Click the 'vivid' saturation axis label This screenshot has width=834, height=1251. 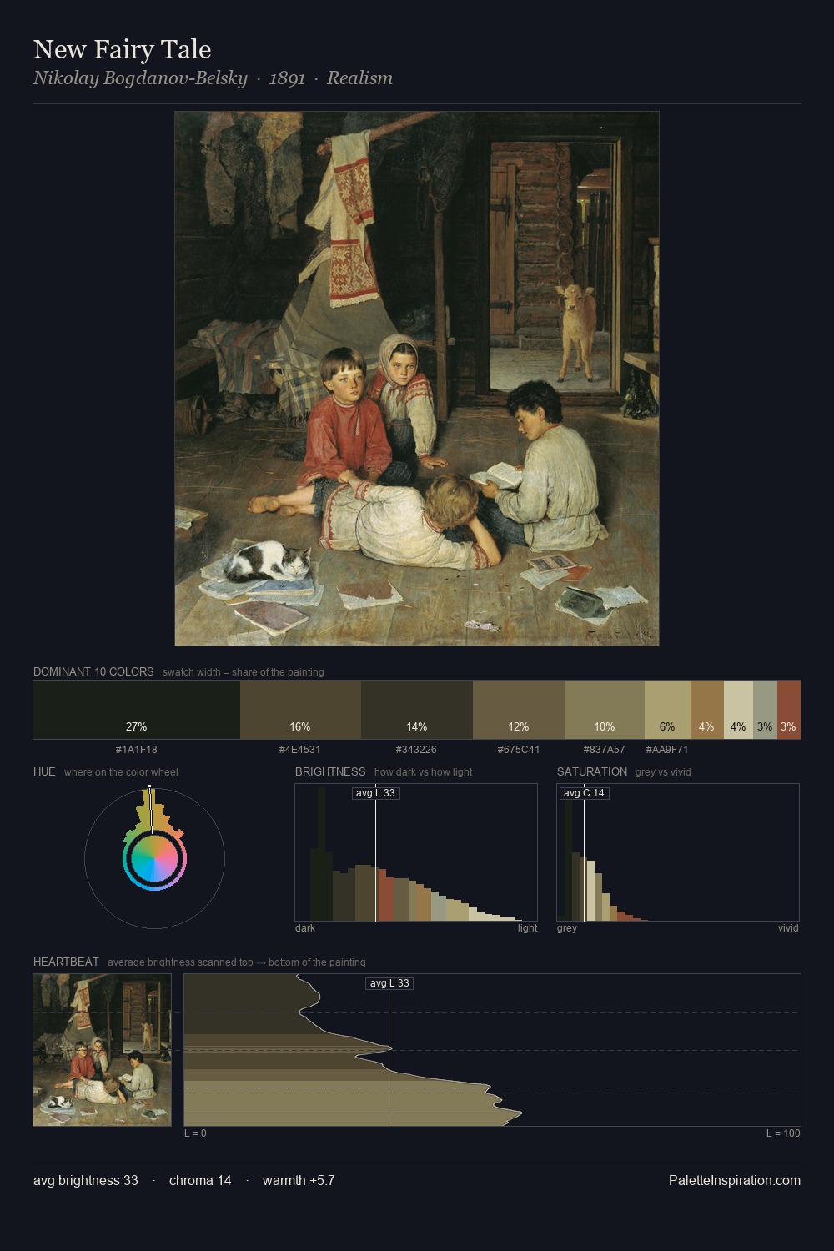pyautogui.click(x=788, y=928)
